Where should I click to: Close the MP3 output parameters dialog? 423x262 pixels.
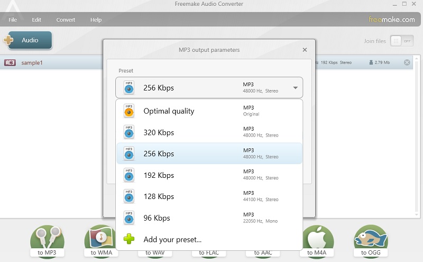coord(305,50)
